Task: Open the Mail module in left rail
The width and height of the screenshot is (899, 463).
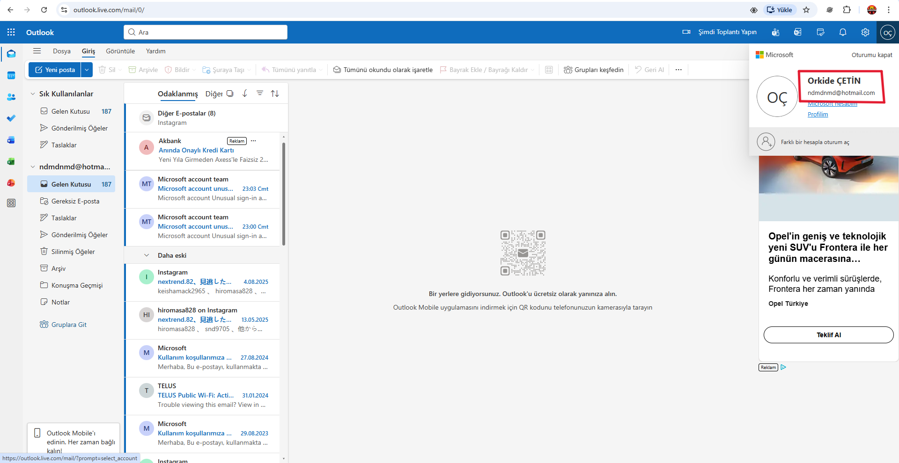Action: [x=11, y=54]
